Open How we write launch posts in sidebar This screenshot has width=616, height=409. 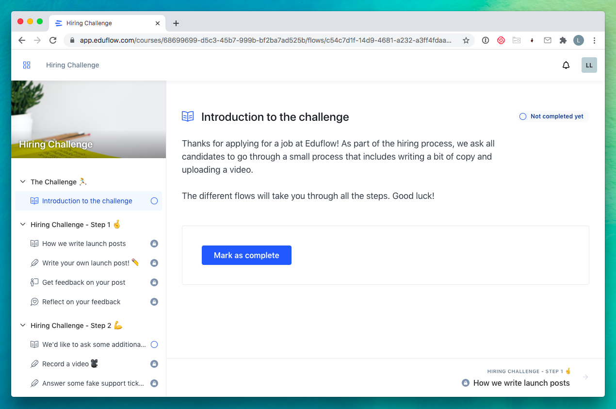(x=88, y=244)
